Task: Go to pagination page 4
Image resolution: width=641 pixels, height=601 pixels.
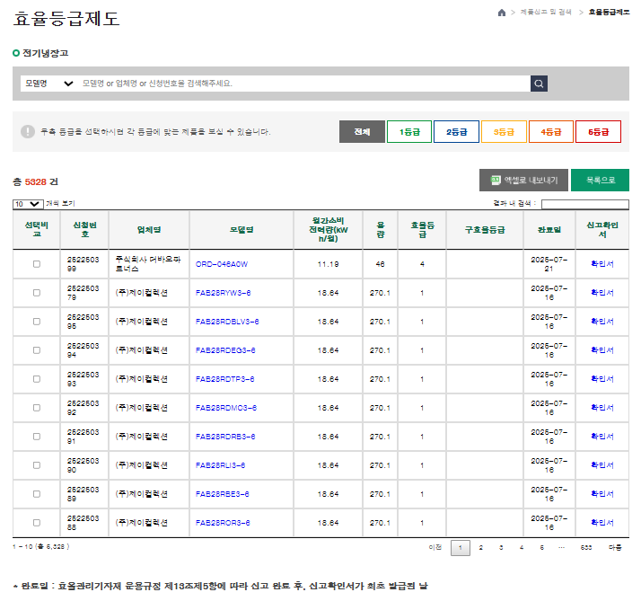Action: [522, 547]
